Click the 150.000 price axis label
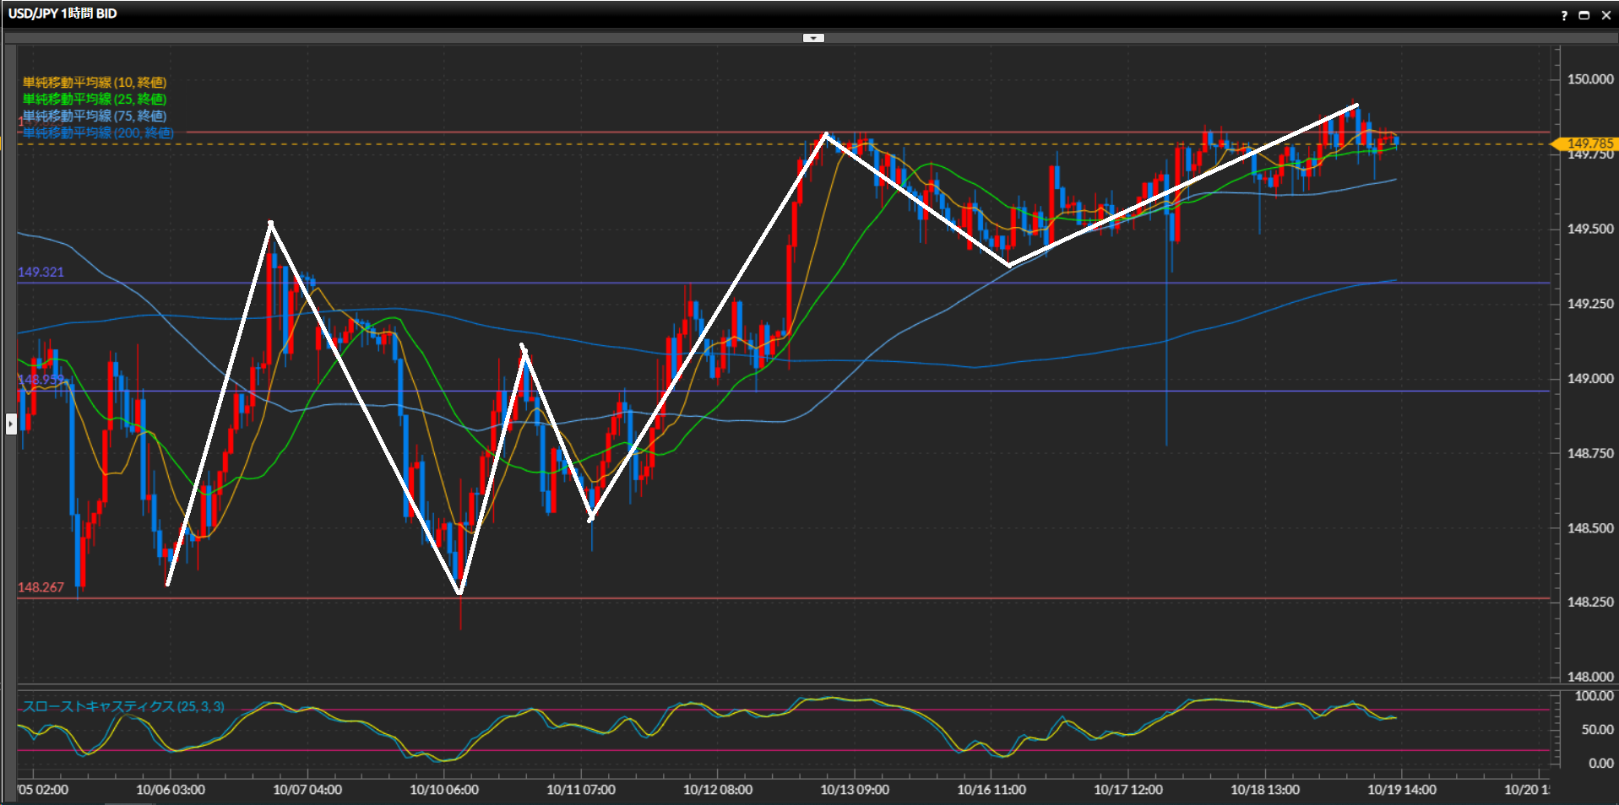 (x=1590, y=79)
